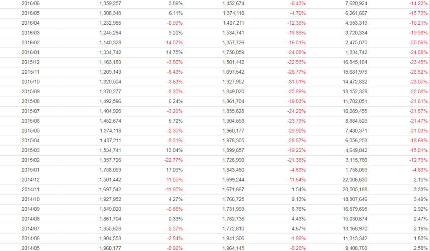Select the value 7,620,924
Image resolution: width=430 pixels, height=251 pixels.
[356, 3]
